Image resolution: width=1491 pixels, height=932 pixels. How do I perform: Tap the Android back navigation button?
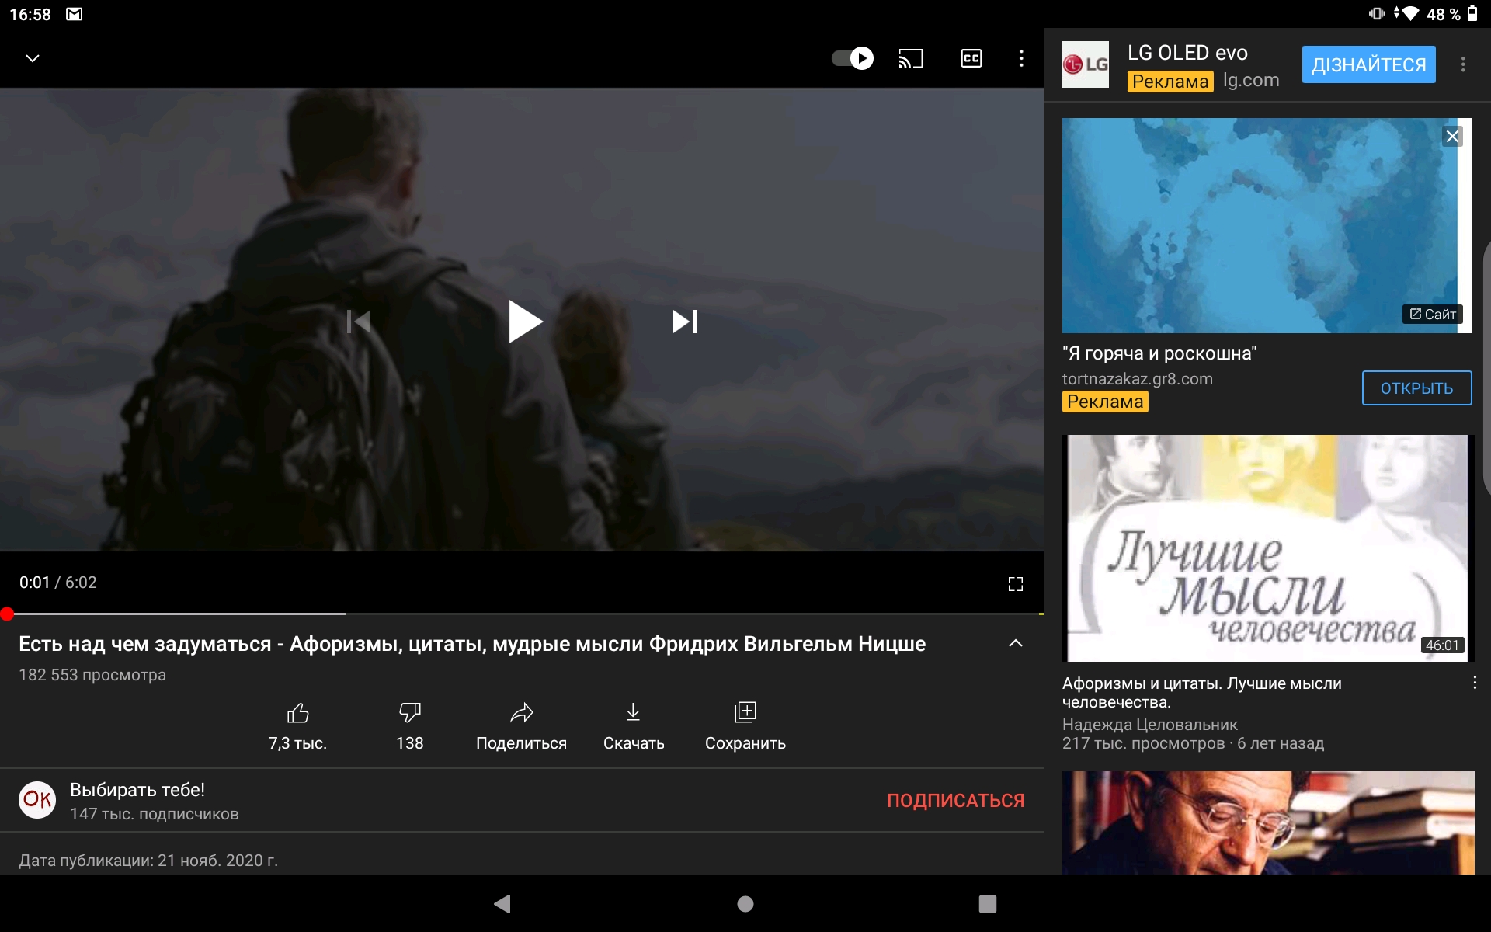click(x=502, y=903)
